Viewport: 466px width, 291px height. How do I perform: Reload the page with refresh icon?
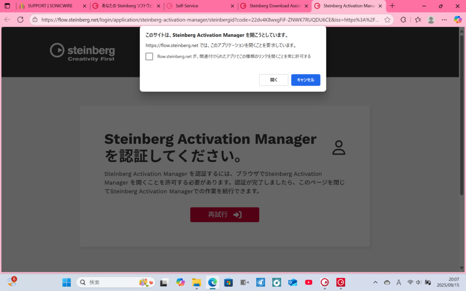tap(20, 20)
